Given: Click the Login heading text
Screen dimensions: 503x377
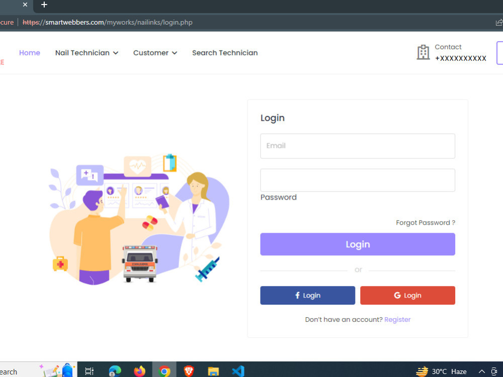Looking at the screenshot, I should pyautogui.click(x=273, y=118).
